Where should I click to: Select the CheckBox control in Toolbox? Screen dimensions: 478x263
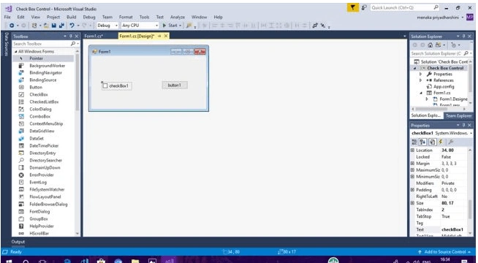[x=39, y=94]
